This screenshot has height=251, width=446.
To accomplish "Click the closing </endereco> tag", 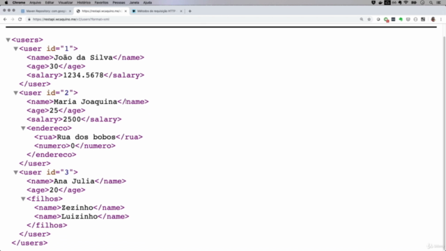I will coord(52,155).
